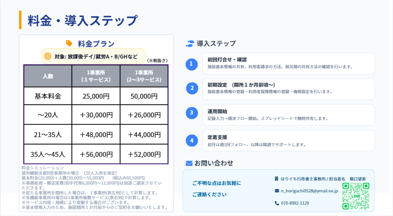Select the step 1 number circle
The height and width of the screenshot is (216, 393).
click(x=192, y=64)
